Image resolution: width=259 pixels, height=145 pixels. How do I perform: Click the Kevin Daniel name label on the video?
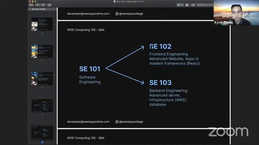(x=223, y=23)
